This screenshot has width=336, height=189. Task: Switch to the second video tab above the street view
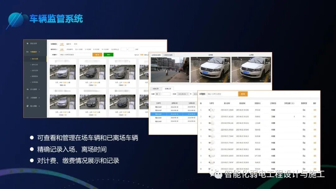(x=168, y=55)
